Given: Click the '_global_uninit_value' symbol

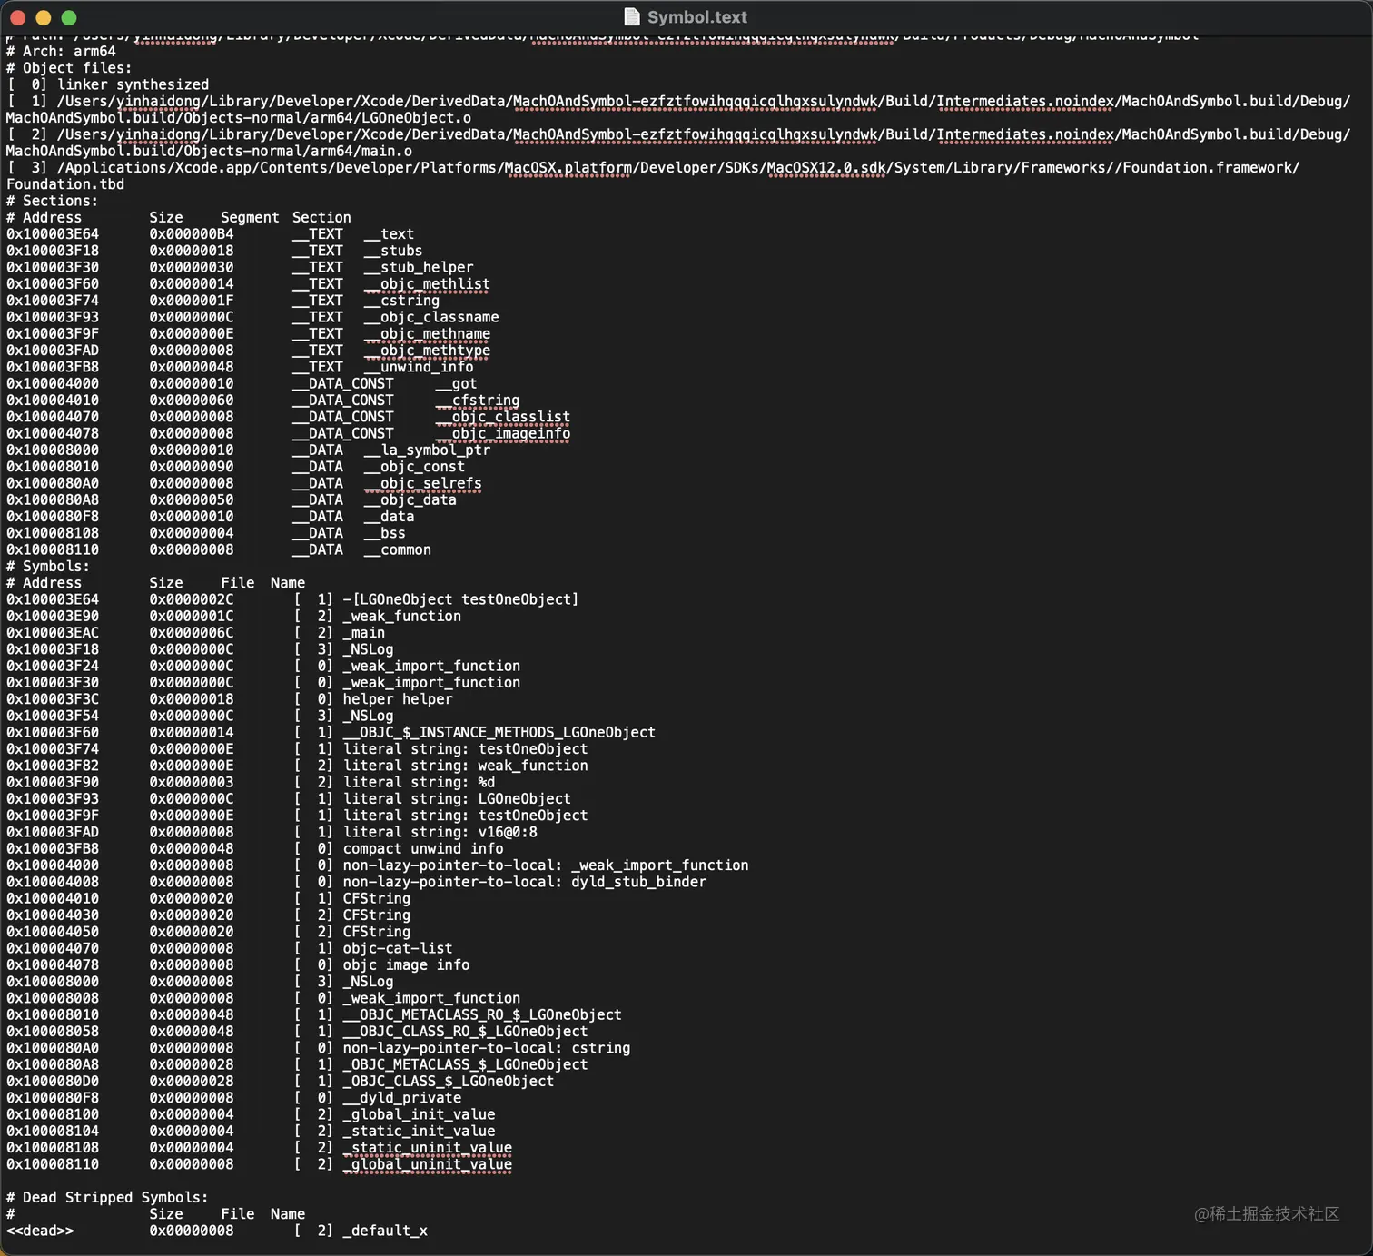Looking at the screenshot, I should [428, 1164].
